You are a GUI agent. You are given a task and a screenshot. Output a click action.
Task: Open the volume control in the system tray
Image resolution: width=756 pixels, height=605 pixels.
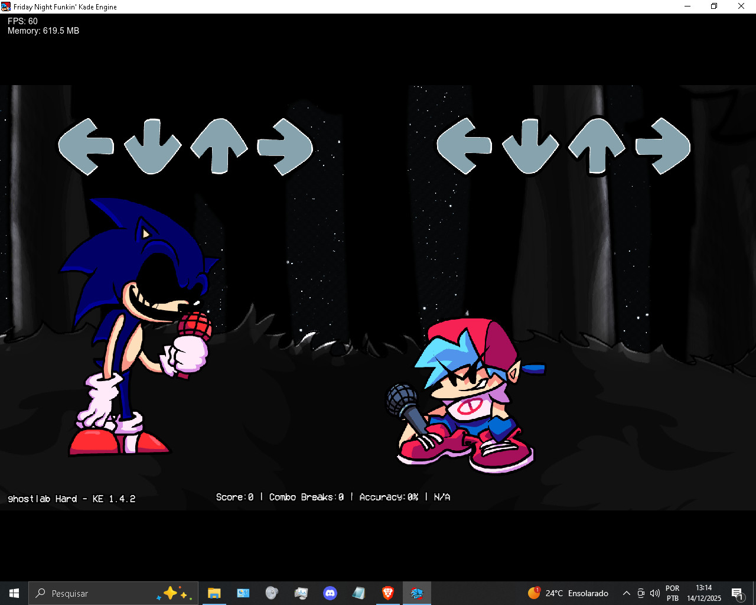654,593
